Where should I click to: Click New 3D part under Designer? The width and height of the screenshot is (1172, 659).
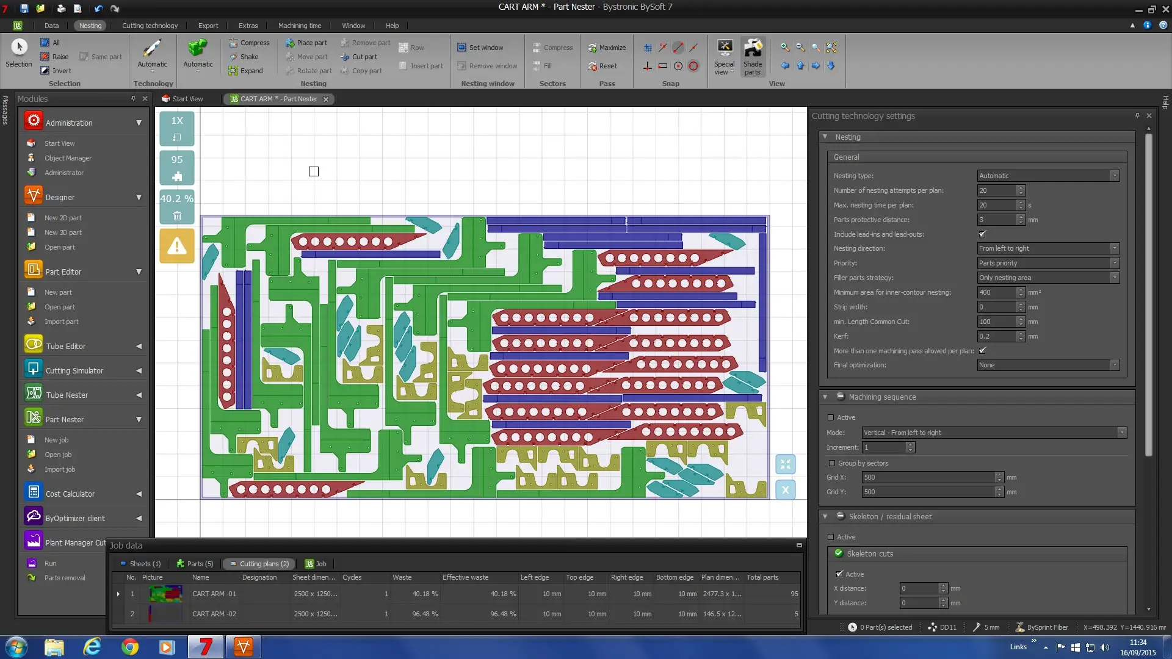point(63,232)
